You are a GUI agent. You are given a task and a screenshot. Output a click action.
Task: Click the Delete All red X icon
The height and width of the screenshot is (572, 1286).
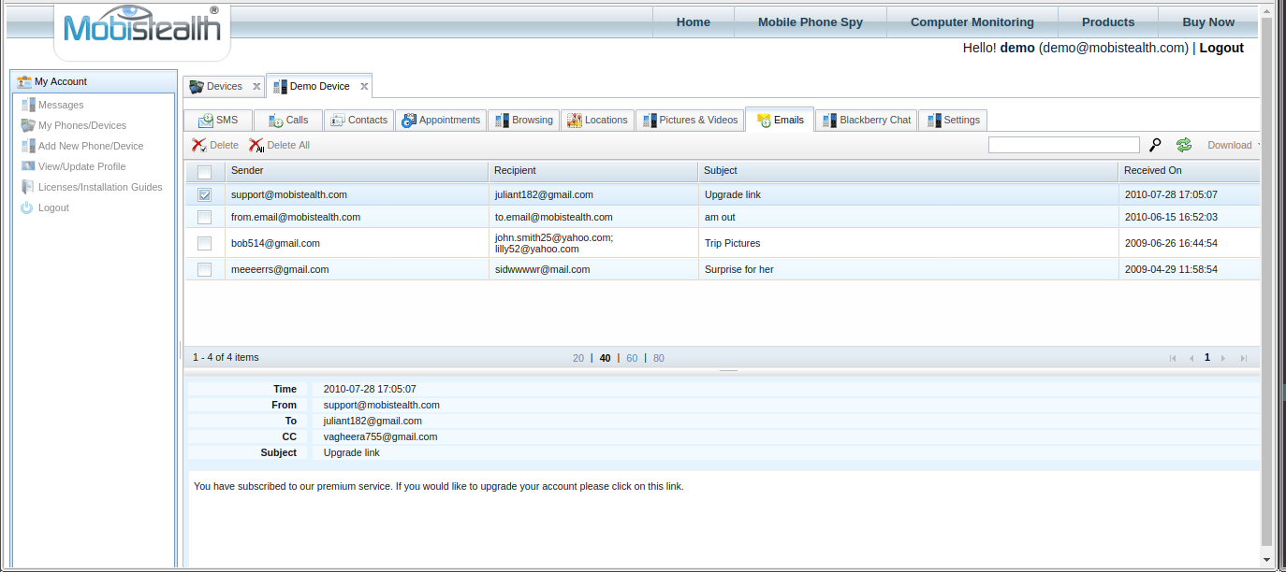point(256,145)
